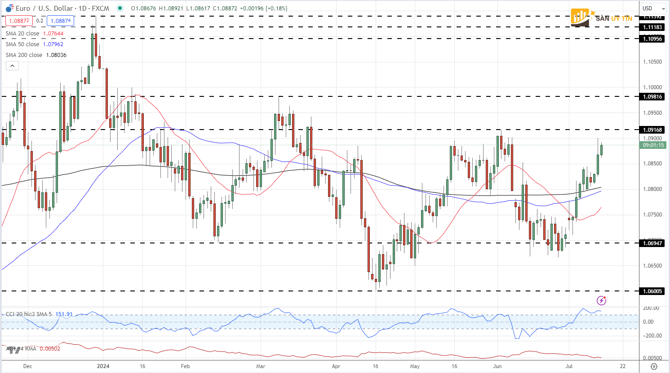Click the EUR/USD flag symbol icon
Screen dimensions: 670x373
click(9, 8)
